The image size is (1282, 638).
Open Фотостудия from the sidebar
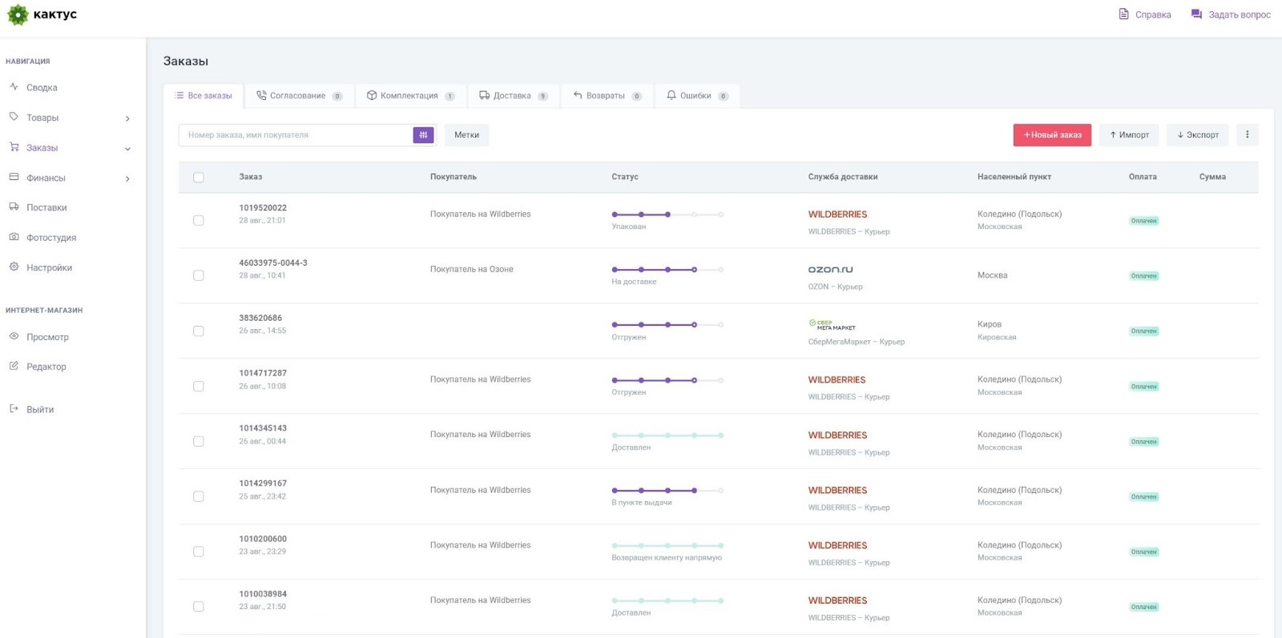coord(51,238)
